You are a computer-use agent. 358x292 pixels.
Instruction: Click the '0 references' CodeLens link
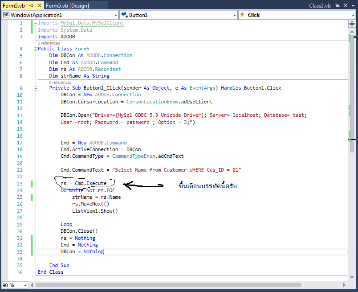tap(60, 82)
